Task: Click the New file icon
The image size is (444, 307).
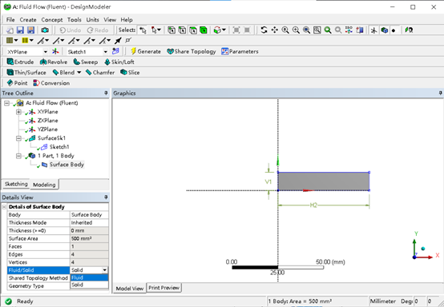Action: pos(10,30)
